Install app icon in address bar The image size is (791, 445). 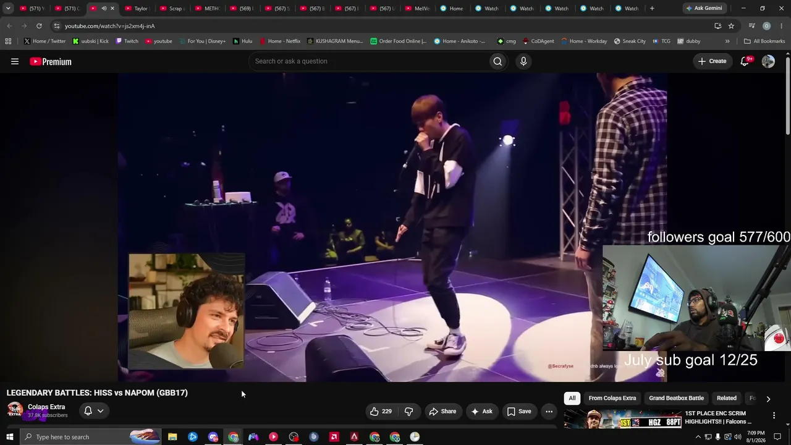pyautogui.click(x=717, y=26)
